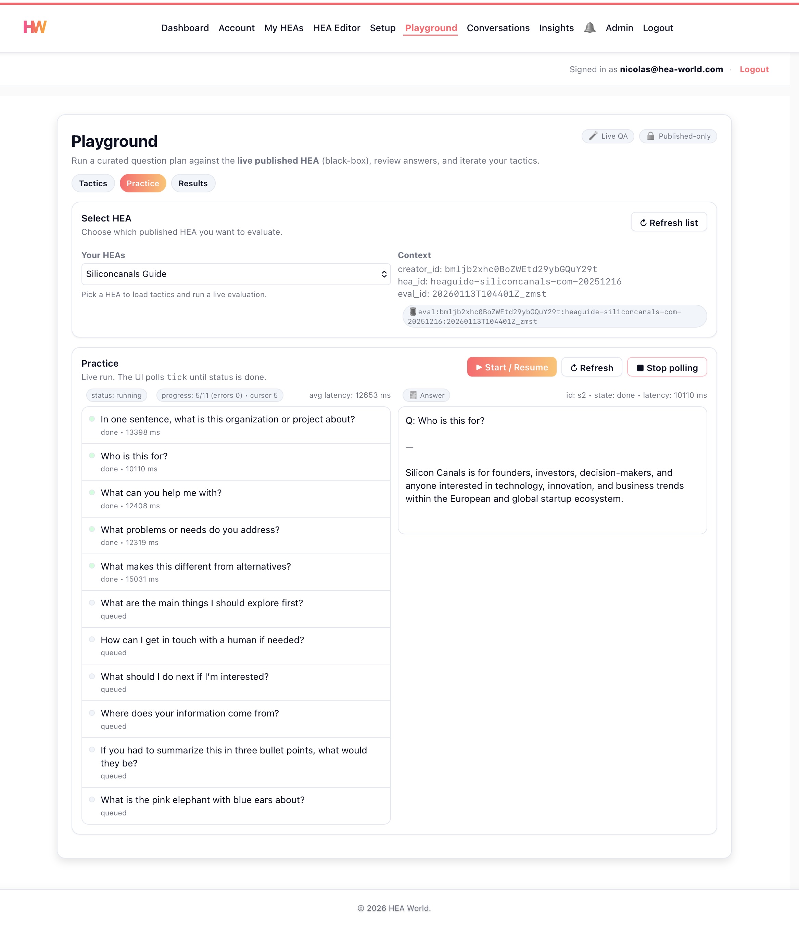Click the red Logout link
799x927 pixels.
tap(754, 69)
